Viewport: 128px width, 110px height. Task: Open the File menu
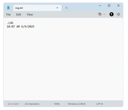(8, 14)
